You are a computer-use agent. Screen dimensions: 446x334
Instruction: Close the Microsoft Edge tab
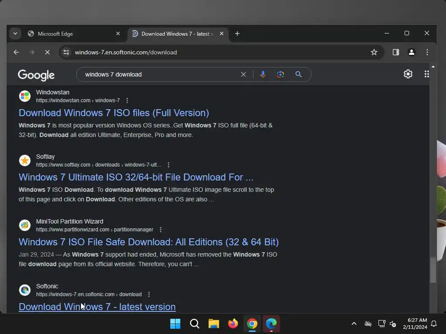point(118,33)
